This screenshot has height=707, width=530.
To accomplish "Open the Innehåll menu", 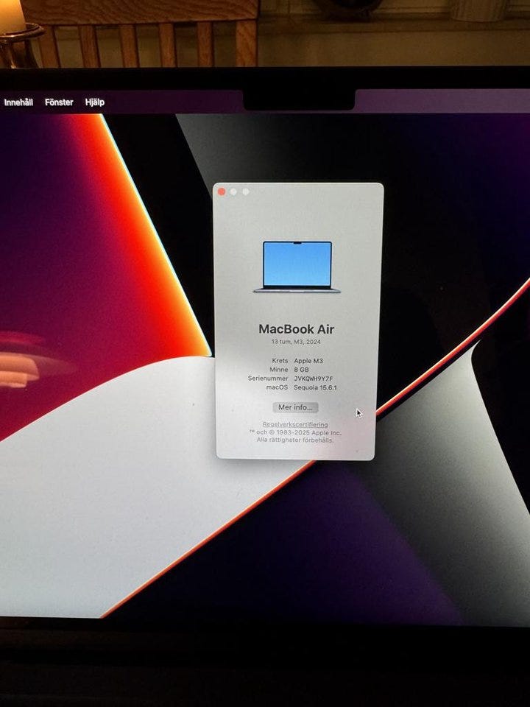I will [18, 102].
